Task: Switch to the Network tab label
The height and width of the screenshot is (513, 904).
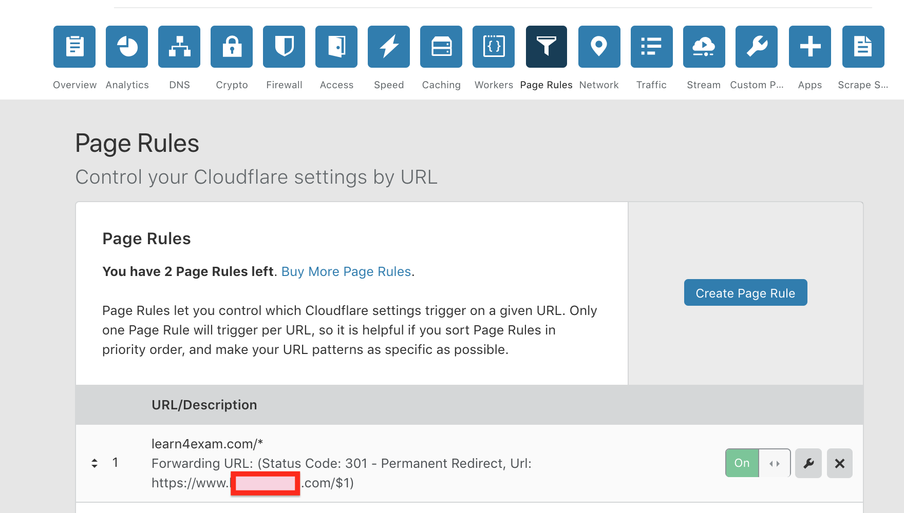Action: tap(599, 85)
